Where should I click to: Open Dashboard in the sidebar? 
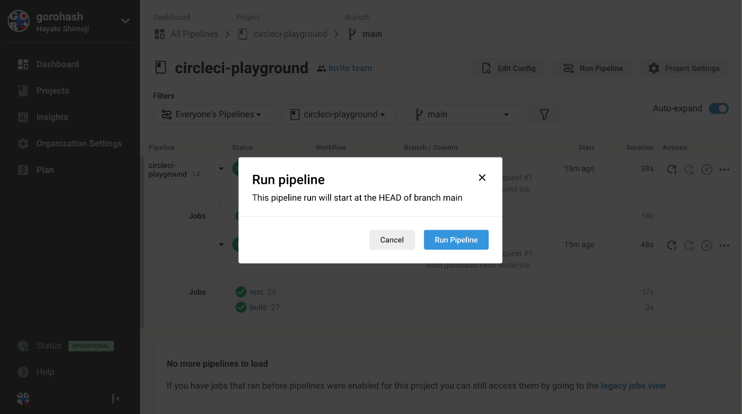pos(57,64)
